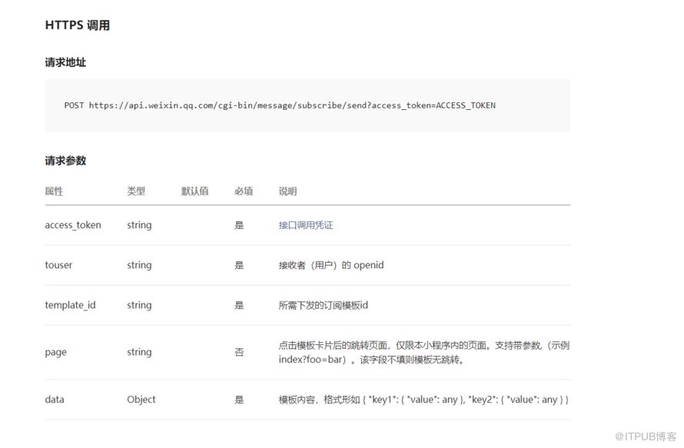
Task: Click the 说明 column header
Action: [x=288, y=191]
